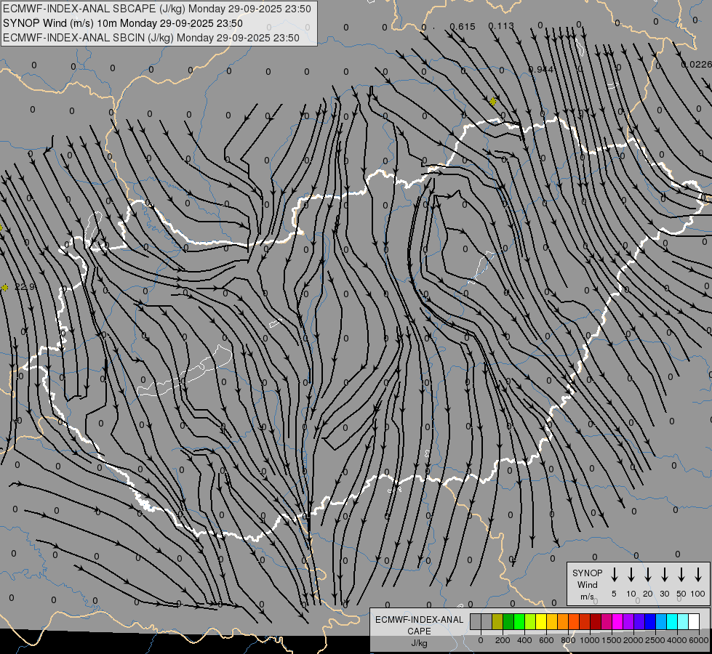Screen dimensions: 712x654
Task: Select the purple CAPE swatch before 2000
Action: pos(628,621)
